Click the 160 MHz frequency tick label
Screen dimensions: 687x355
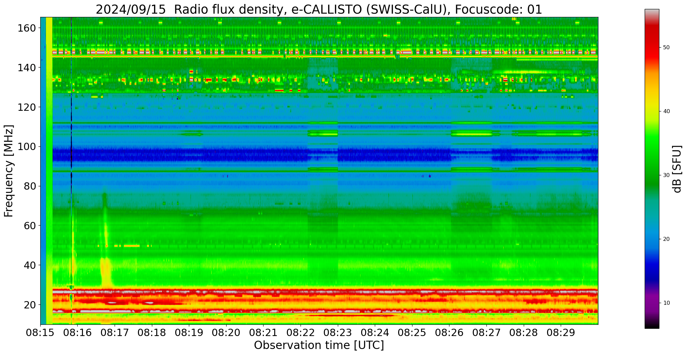pos(27,28)
